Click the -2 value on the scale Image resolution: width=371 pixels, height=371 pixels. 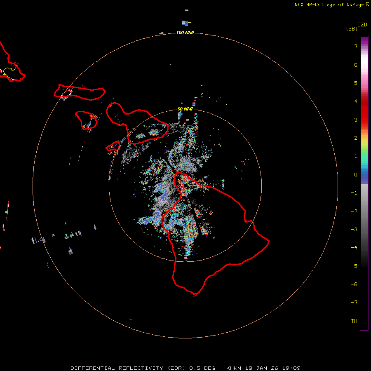point(354,211)
